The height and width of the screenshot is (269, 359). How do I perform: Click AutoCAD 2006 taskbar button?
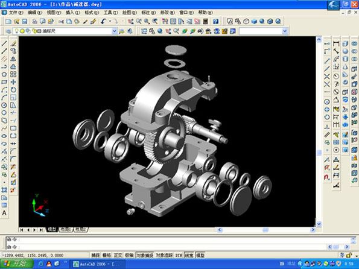pyautogui.click(x=97, y=264)
